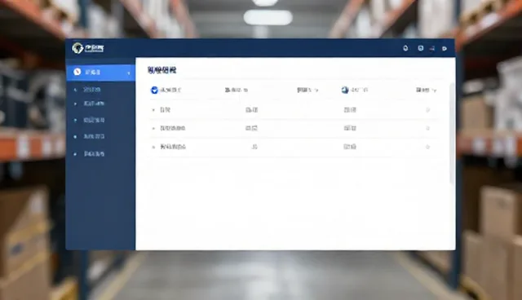This screenshot has width=522, height=300.
Task: Click the action icon at the end of the third row
Action: coord(428,147)
